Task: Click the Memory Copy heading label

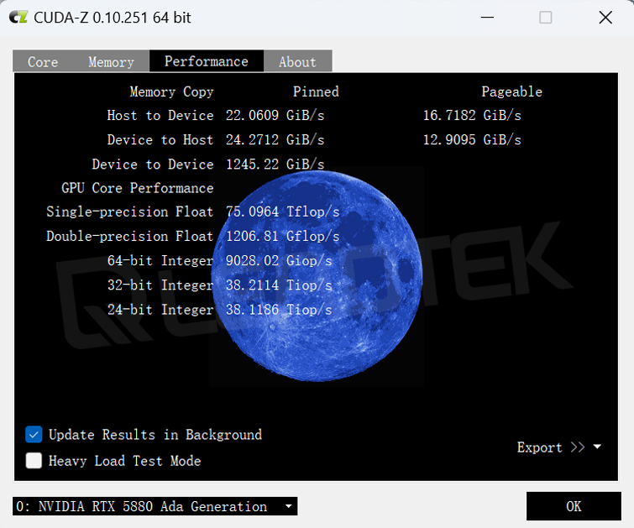Action: (171, 91)
